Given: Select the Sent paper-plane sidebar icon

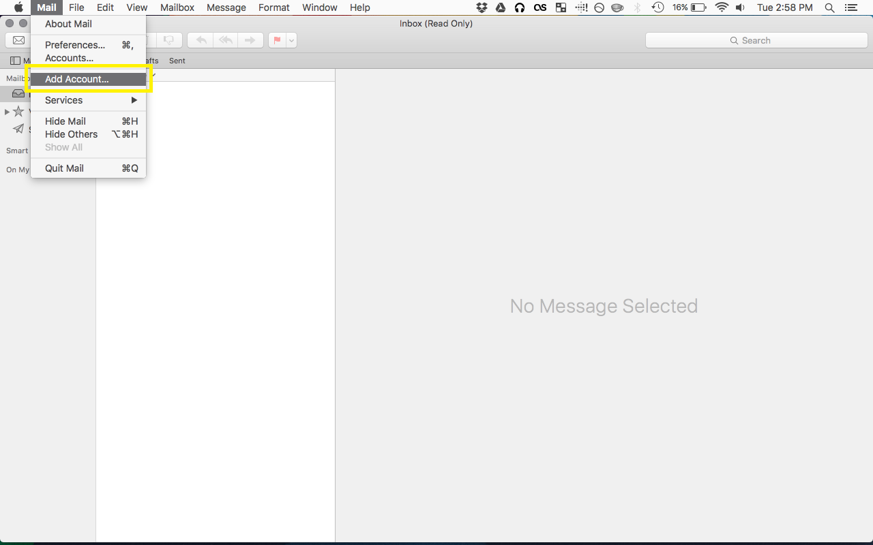Looking at the screenshot, I should tap(18, 129).
